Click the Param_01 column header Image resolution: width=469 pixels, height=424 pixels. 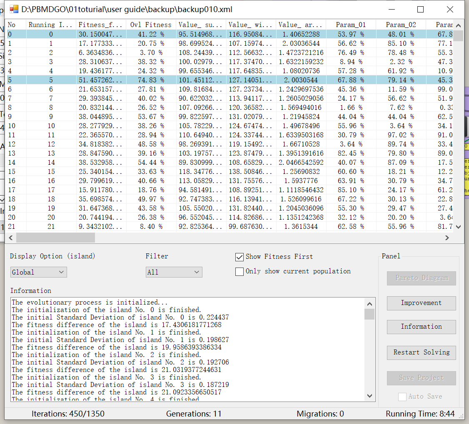pyautogui.click(x=351, y=25)
